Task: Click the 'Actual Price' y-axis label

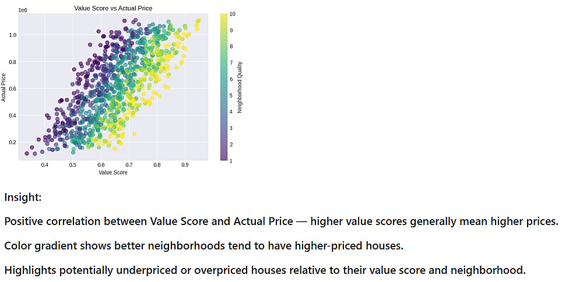Action: 5,87
